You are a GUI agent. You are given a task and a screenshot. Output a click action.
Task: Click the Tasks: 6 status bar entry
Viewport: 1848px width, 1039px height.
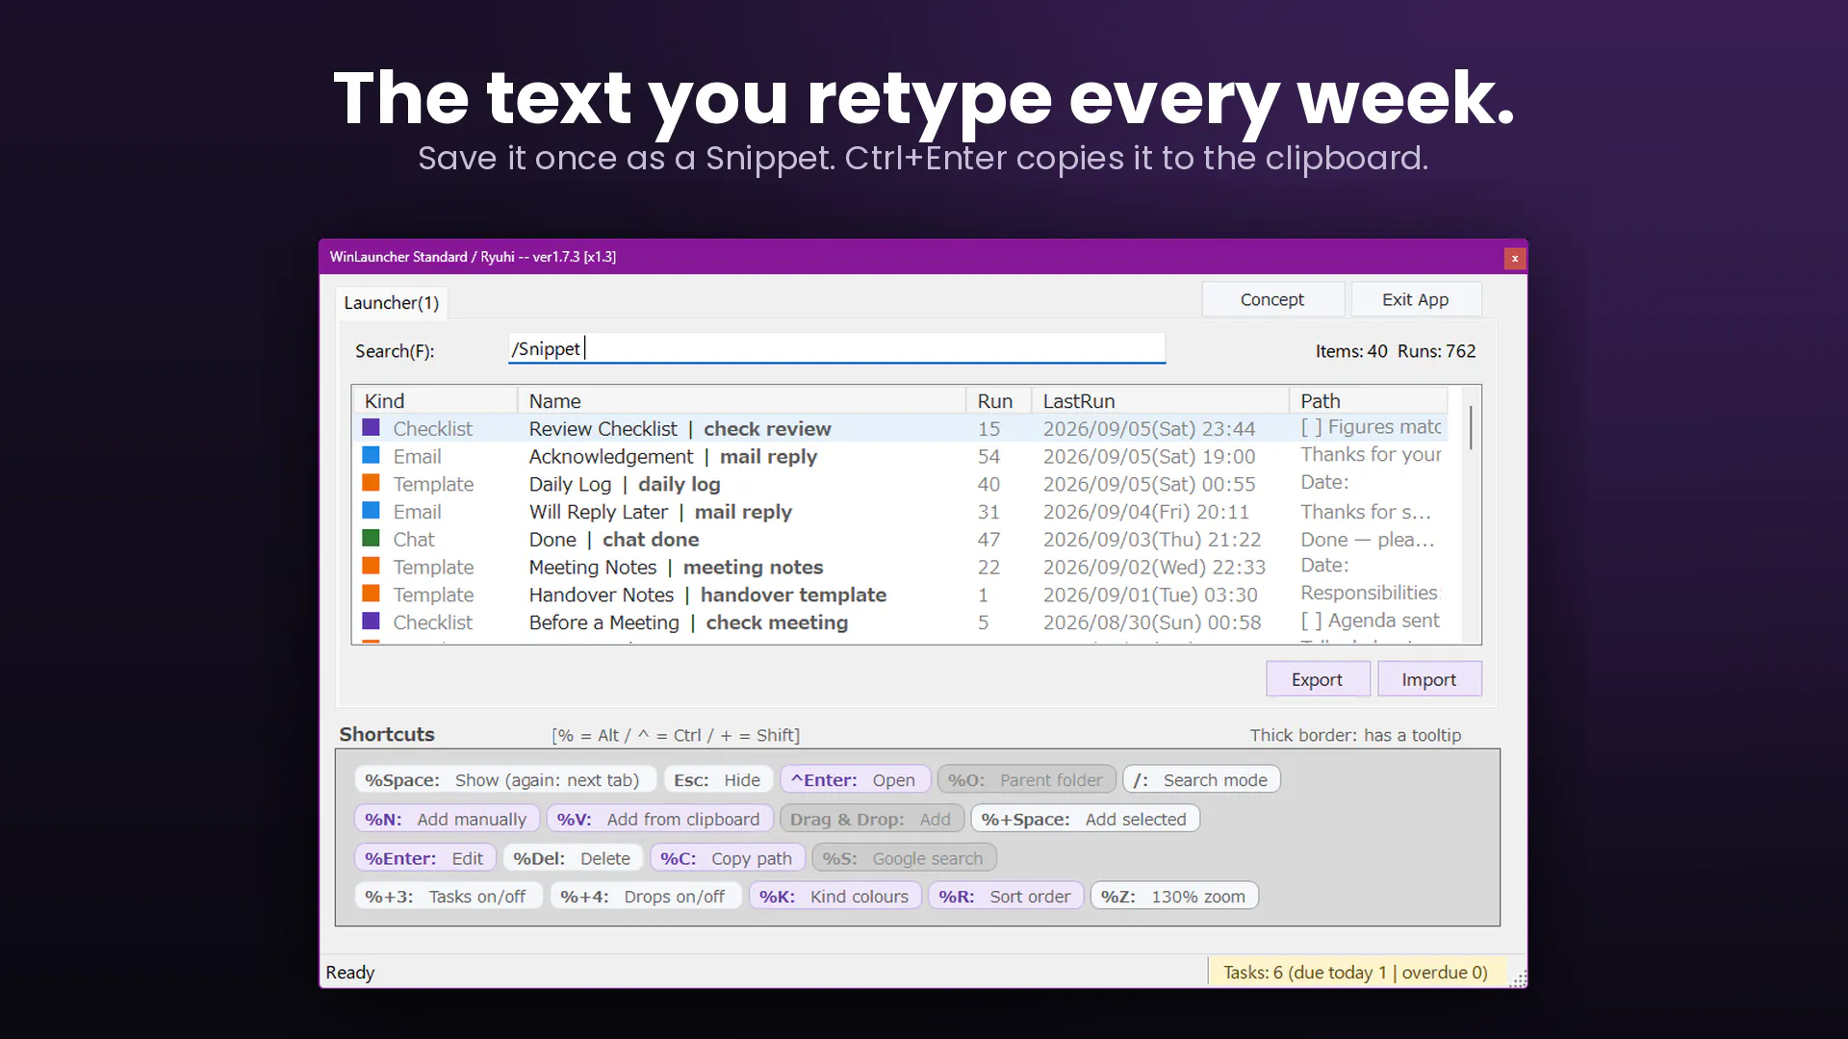1355,972
